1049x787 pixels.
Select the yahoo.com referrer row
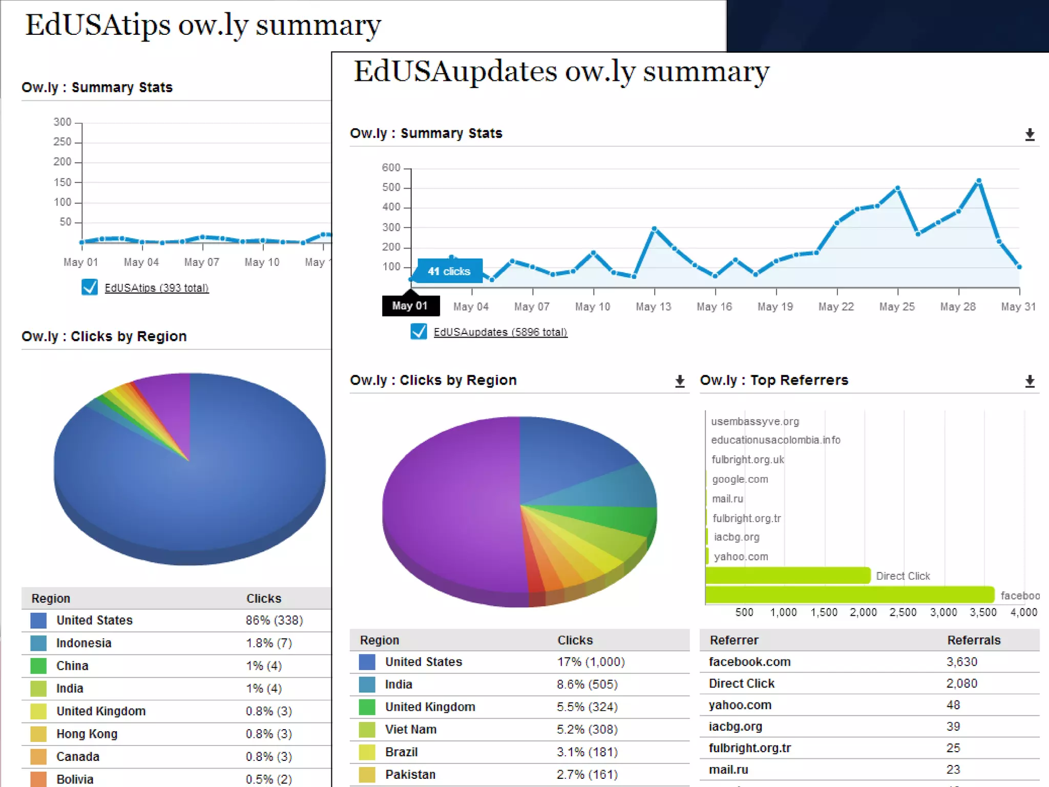pyautogui.click(x=740, y=705)
